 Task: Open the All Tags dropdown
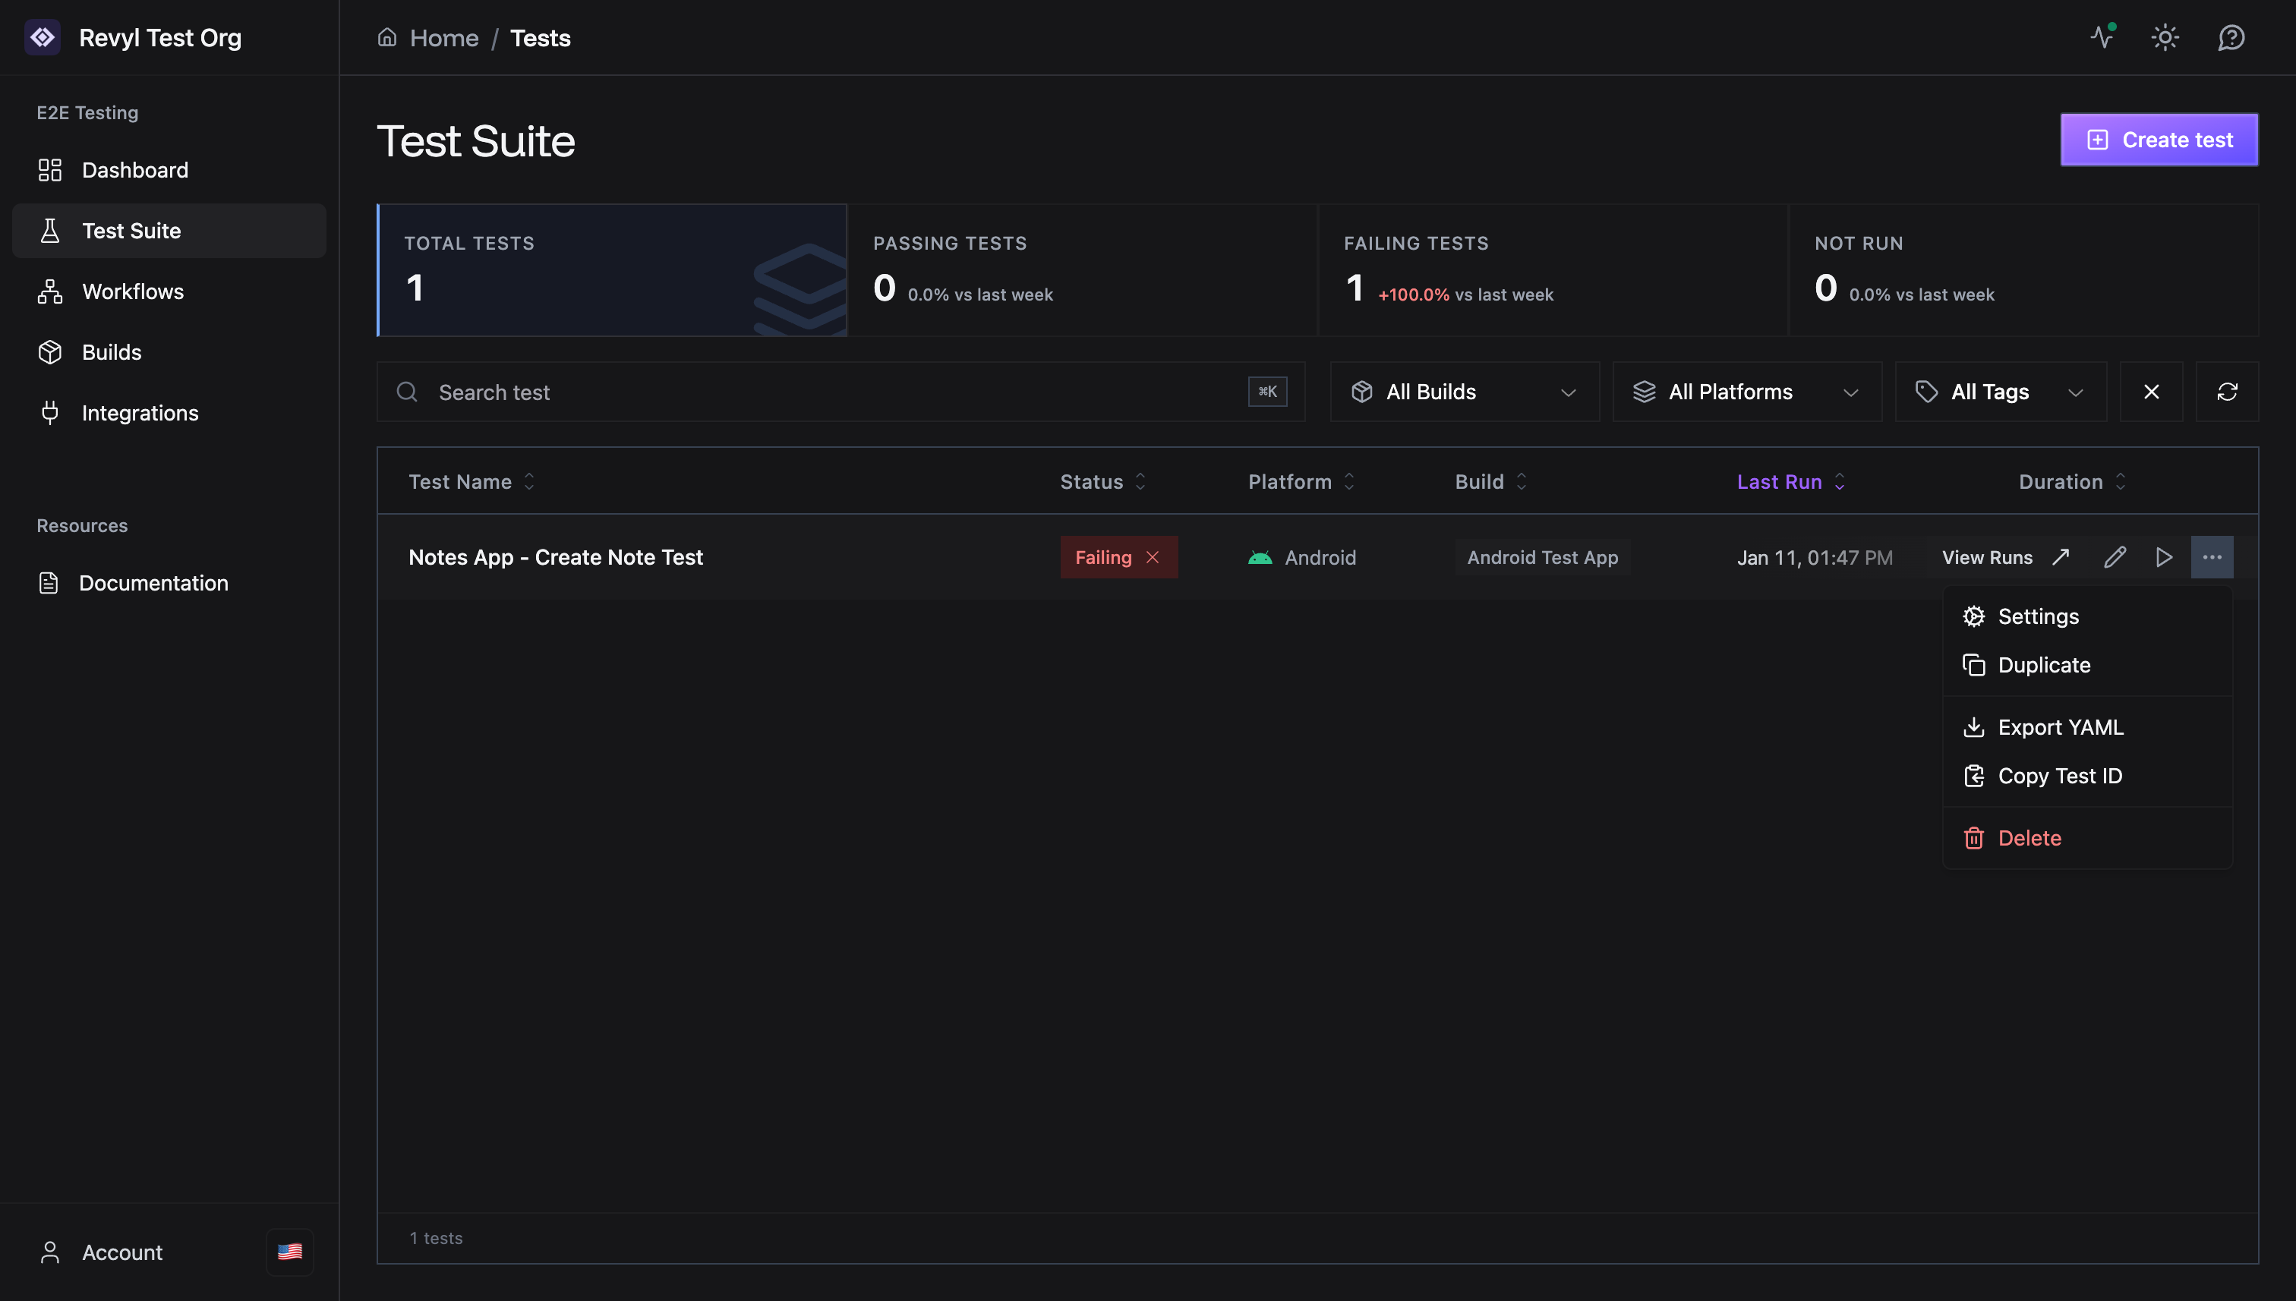pyautogui.click(x=2000, y=392)
